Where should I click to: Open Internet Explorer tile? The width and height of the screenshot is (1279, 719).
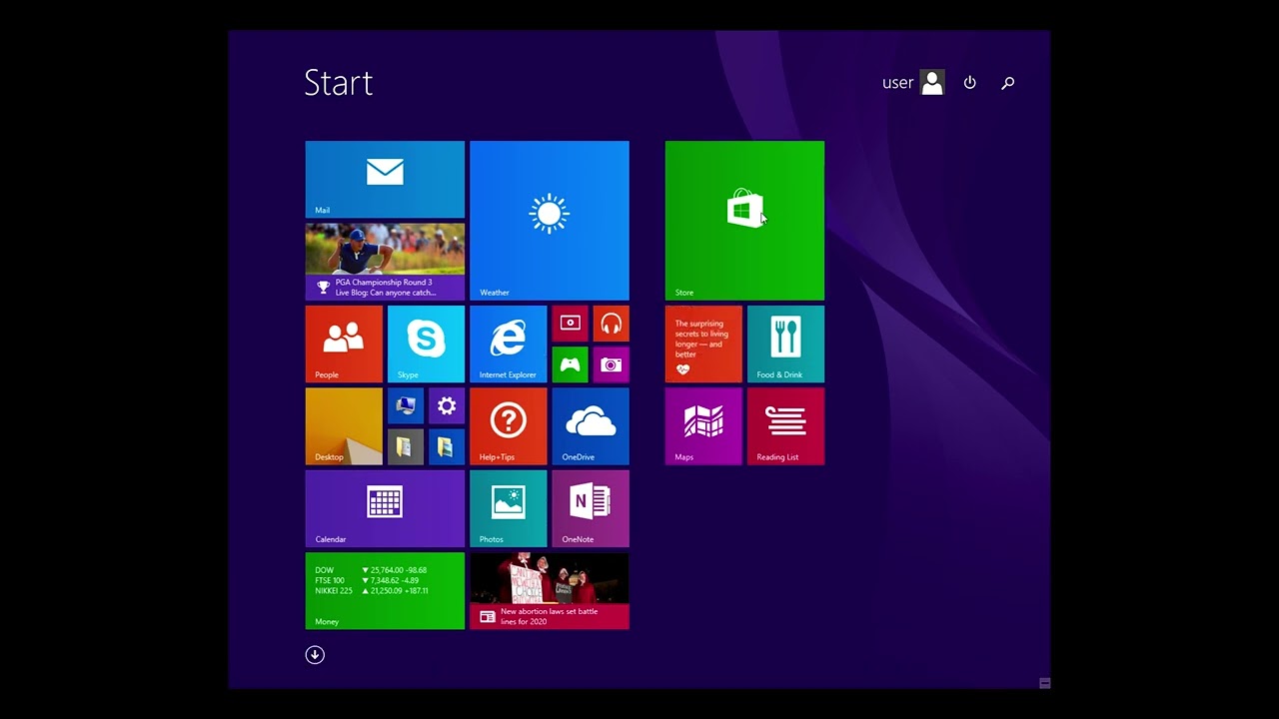(x=509, y=344)
